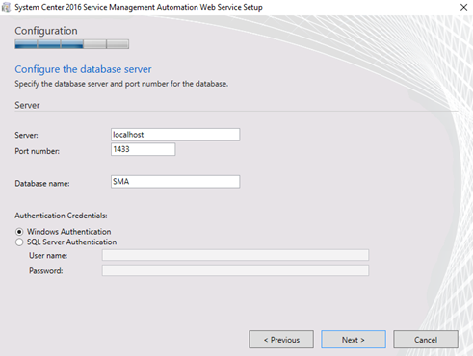473x356 pixels.
Task: Click the disabled User name field
Action: point(235,255)
